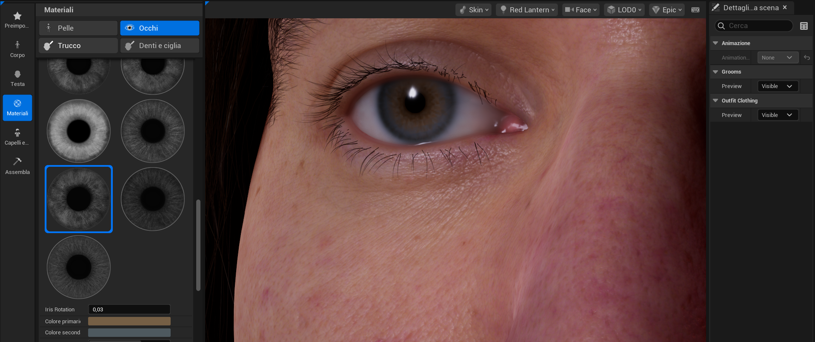The height and width of the screenshot is (342, 815).
Task: Collapse the Animazione section
Action: tap(716, 43)
